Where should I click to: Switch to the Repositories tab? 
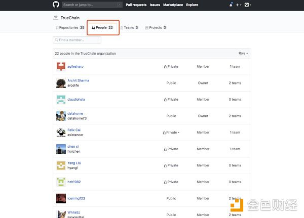coord(70,27)
